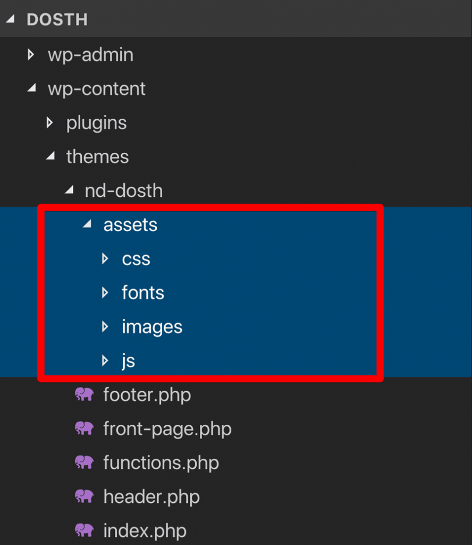472x545 pixels.
Task: Click the PHP icon next to front-page.php
Action: (x=85, y=428)
